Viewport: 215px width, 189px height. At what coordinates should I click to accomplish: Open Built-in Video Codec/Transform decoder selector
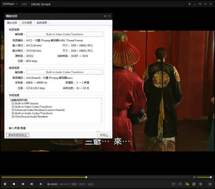click(x=65, y=34)
